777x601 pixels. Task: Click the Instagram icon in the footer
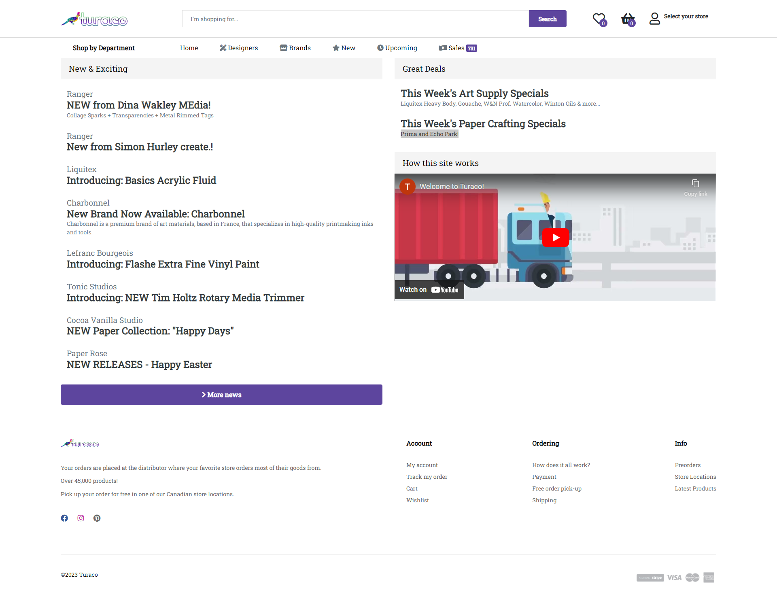81,518
